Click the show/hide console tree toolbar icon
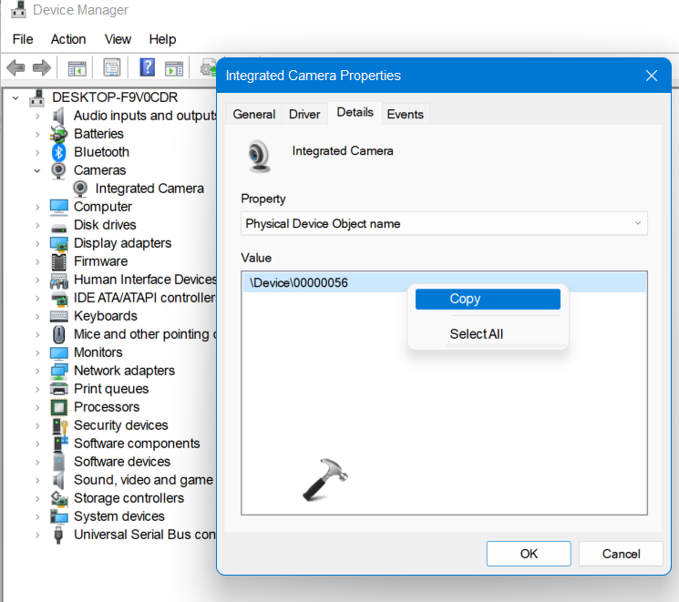 pyautogui.click(x=77, y=68)
